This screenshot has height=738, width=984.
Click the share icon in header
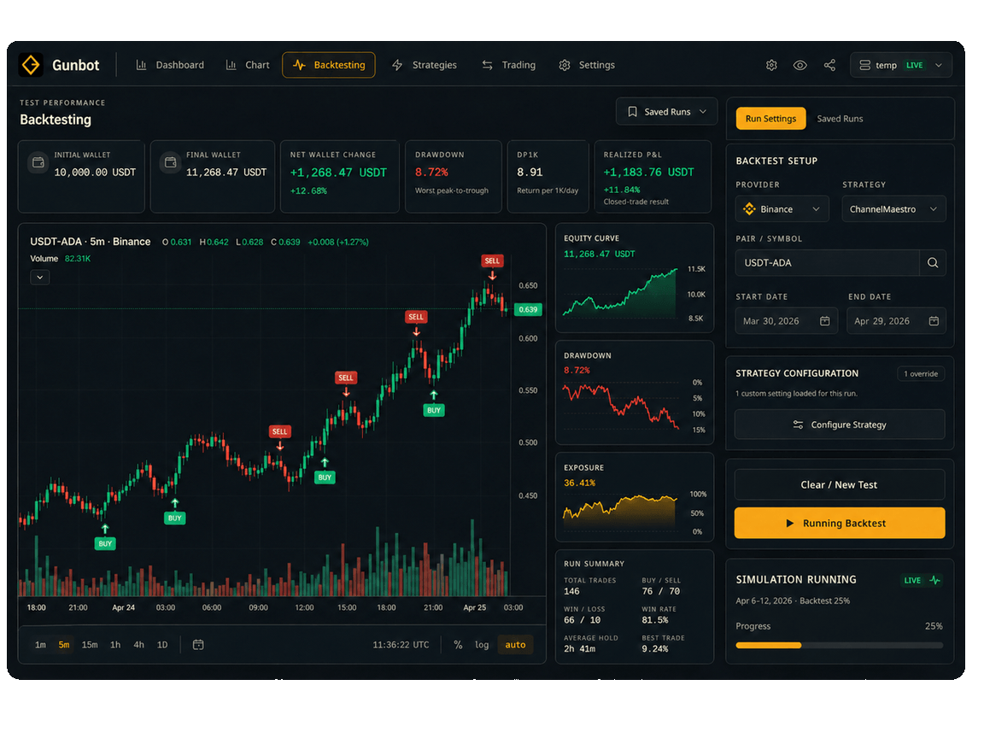tap(829, 65)
